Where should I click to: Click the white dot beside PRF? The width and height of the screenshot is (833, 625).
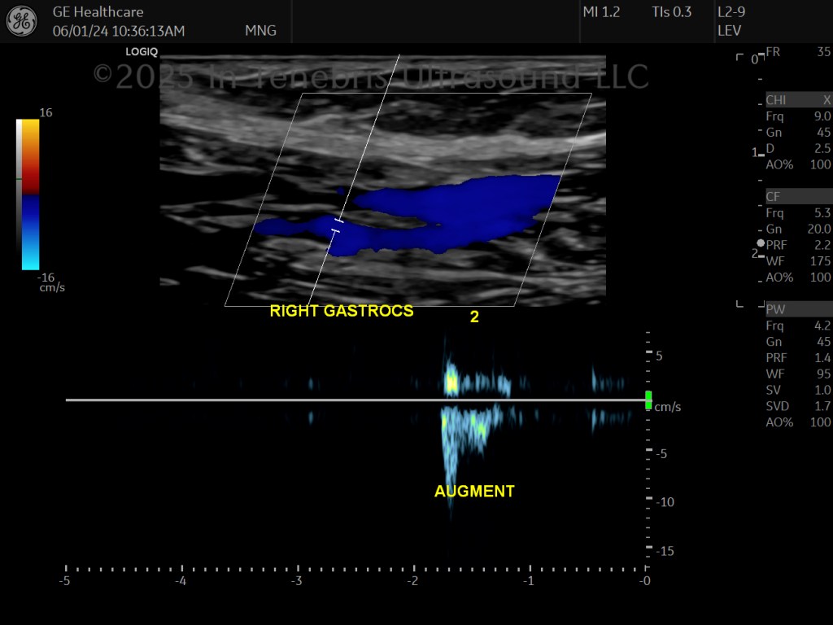(761, 243)
